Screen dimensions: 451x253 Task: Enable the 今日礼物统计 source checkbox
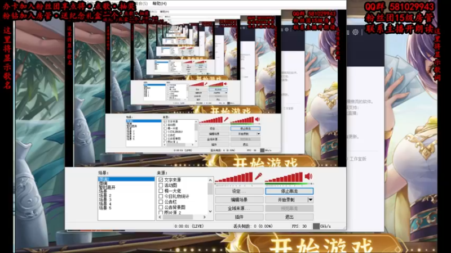161,196
